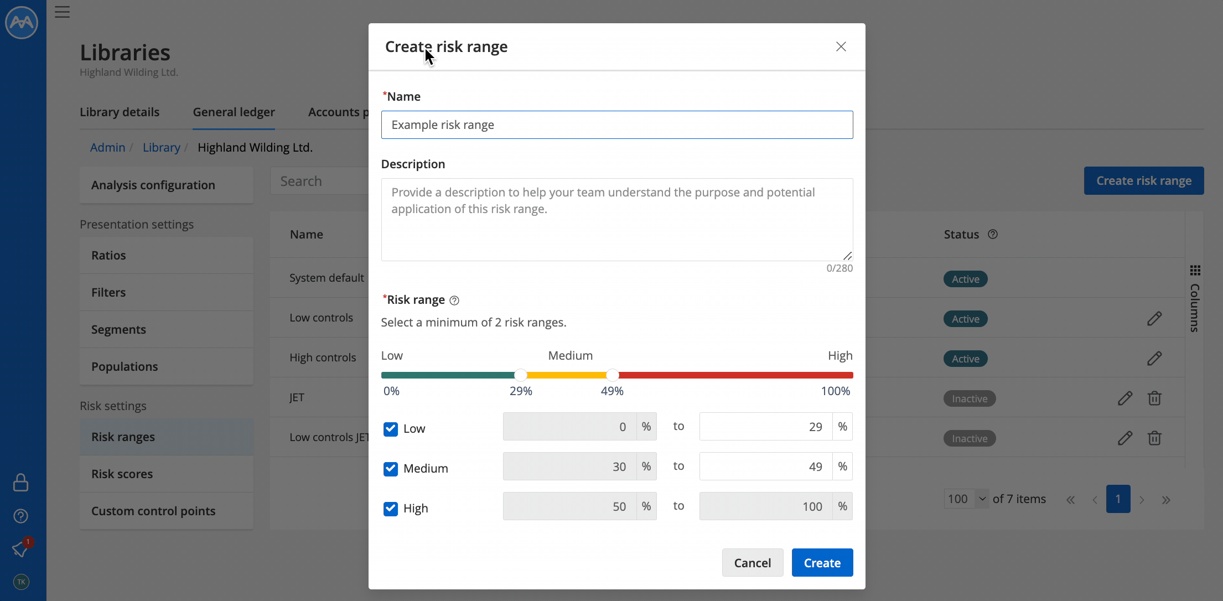Screen dimensions: 1223x601
Task: Select page 1 in pagination
Action: (1118, 499)
